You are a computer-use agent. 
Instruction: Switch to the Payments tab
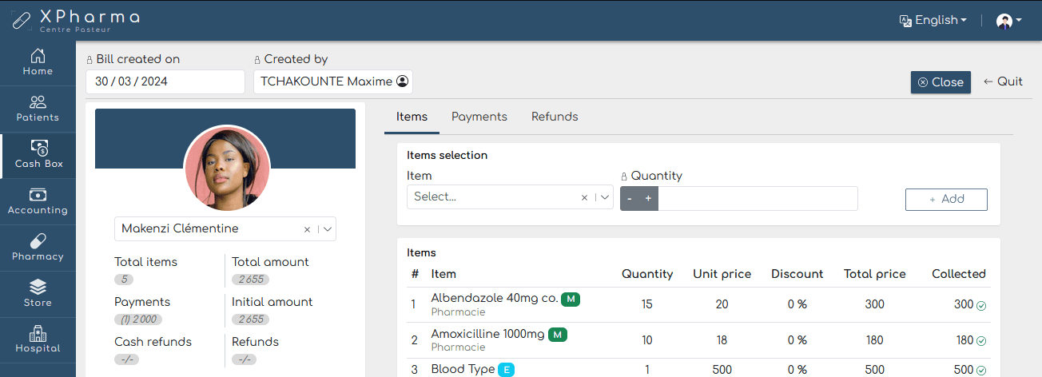479,117
